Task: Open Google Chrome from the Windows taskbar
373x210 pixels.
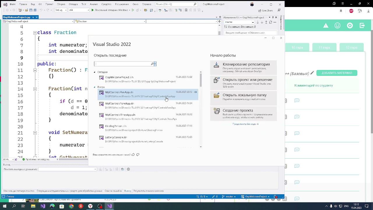Action: click(x=71, y=206)
